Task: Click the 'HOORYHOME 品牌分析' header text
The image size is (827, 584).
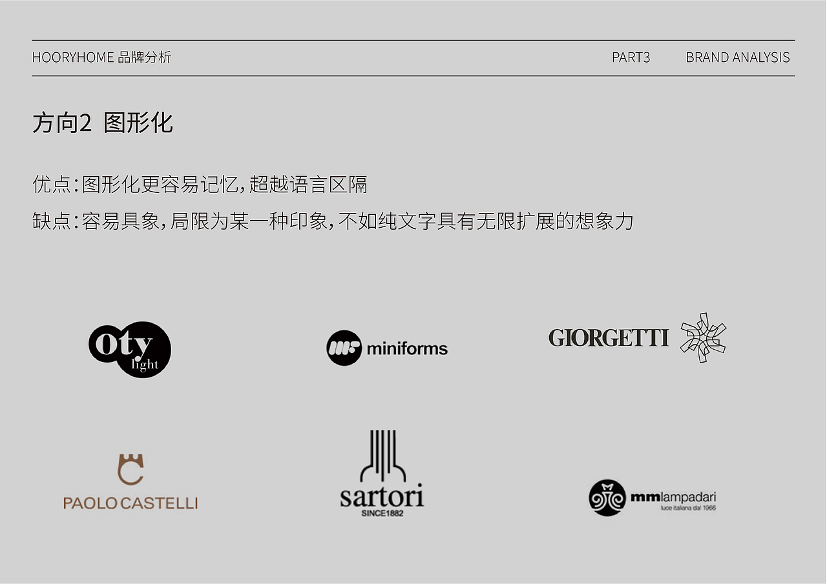Action: pos(101,57)
